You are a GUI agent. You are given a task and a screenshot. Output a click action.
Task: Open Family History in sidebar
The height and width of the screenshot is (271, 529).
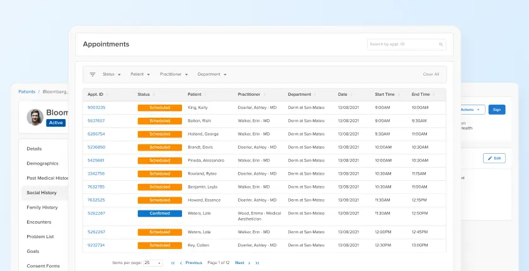coord(42,207)
